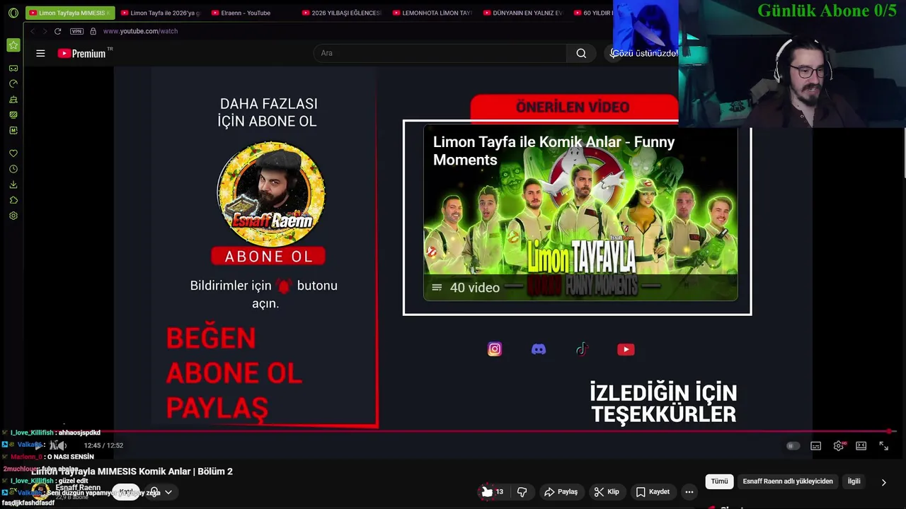Screen dimensions: 906x509
Task: Open the three-dot more actions menu
Action: pos(689,492)
